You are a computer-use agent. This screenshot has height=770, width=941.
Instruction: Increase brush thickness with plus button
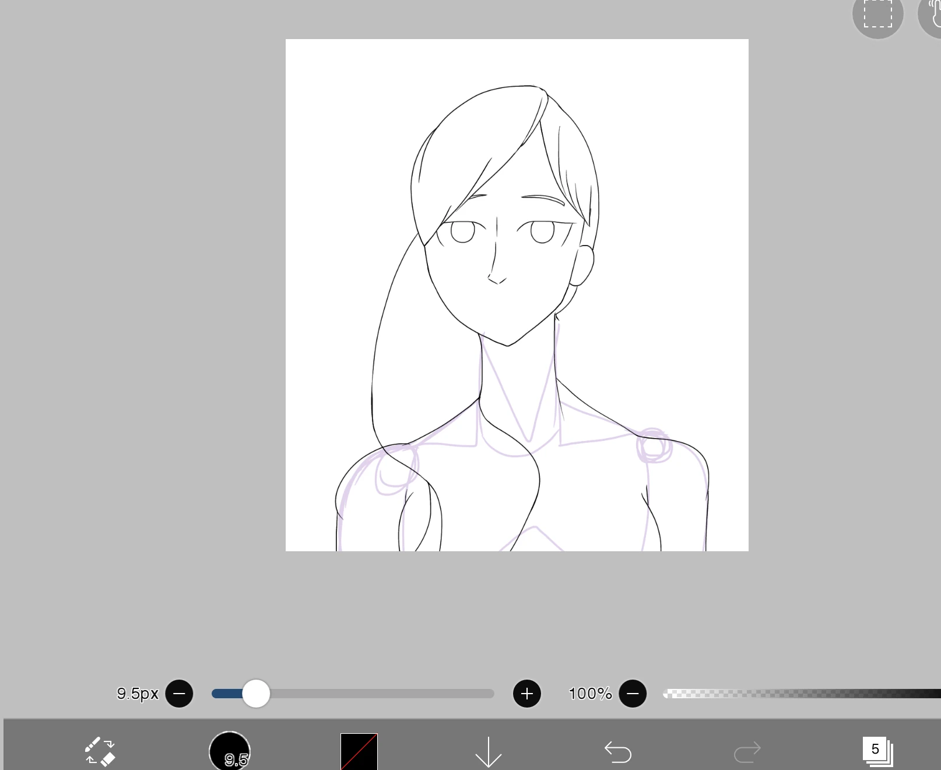coord(527,694)
